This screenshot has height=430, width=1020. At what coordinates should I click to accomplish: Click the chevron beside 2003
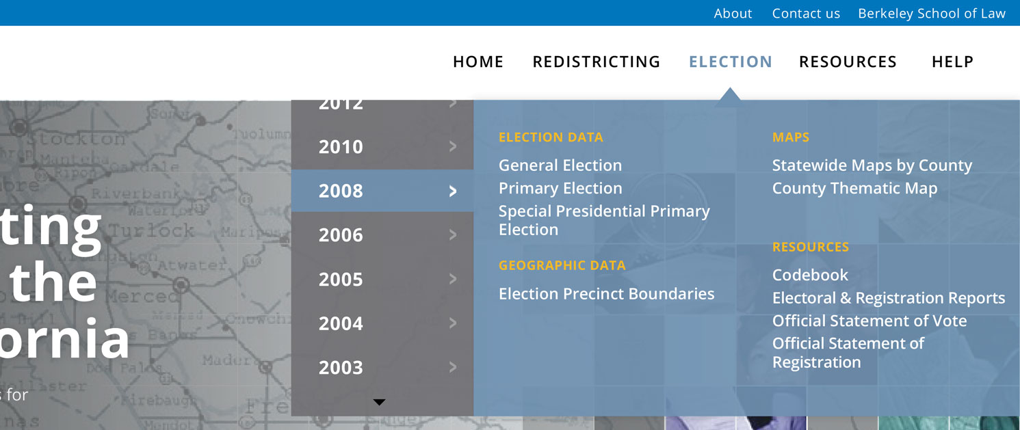(453, 367)
